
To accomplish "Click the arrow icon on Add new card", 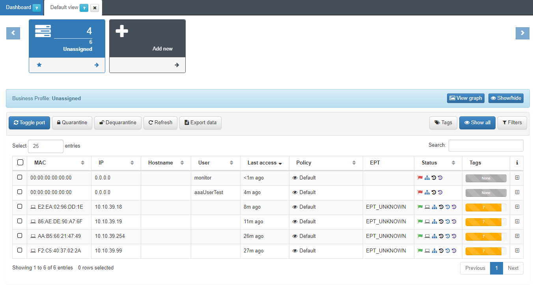I will 177,65.
